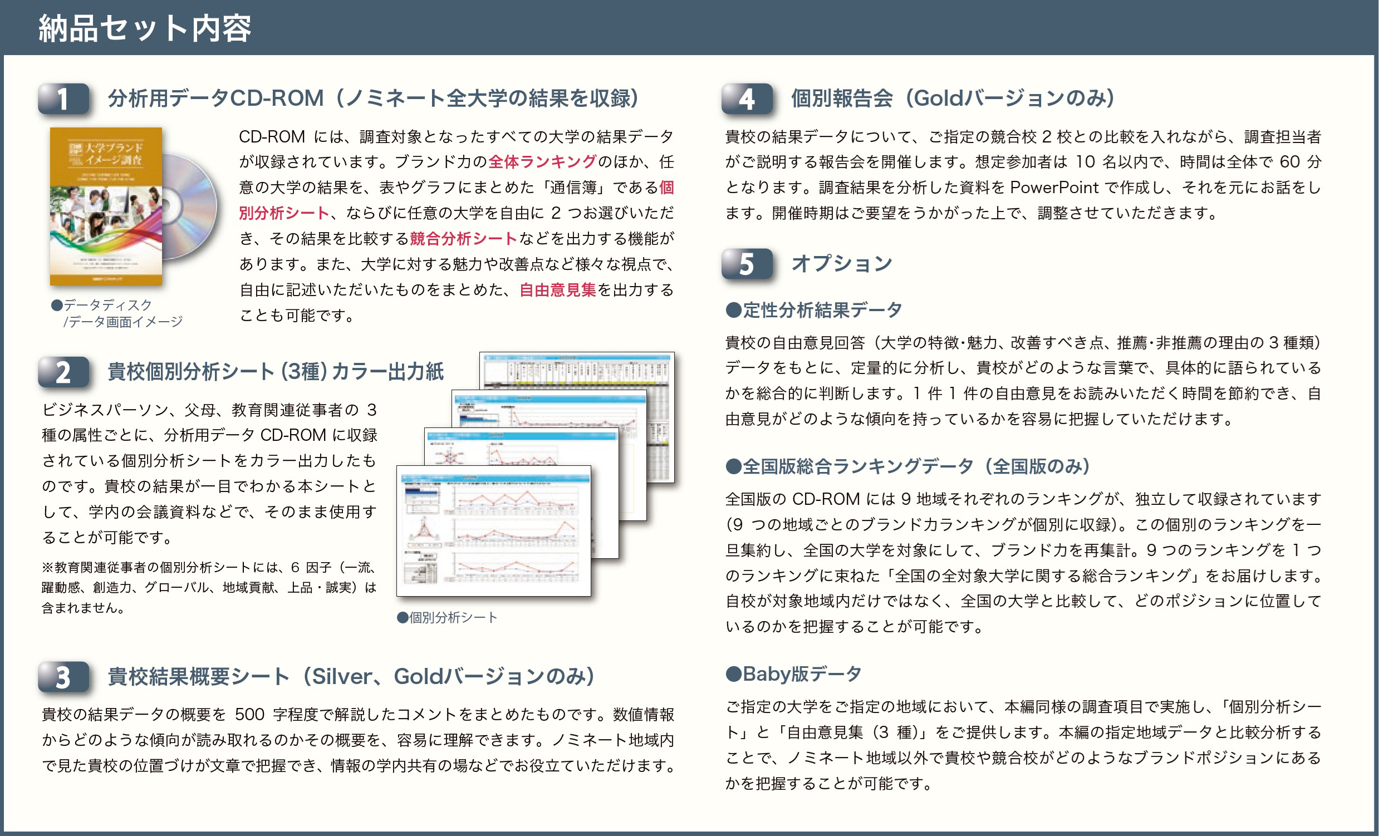
Task: Click the line beginning 貴校の自由意見回答
Action: tap(1024, 342)
